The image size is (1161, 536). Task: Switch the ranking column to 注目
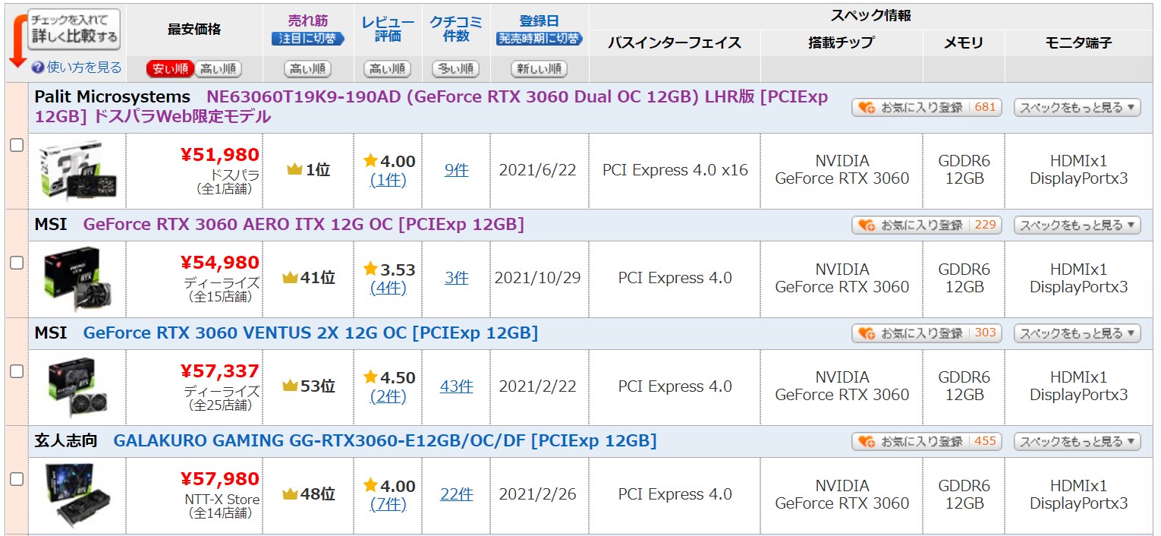308,39
